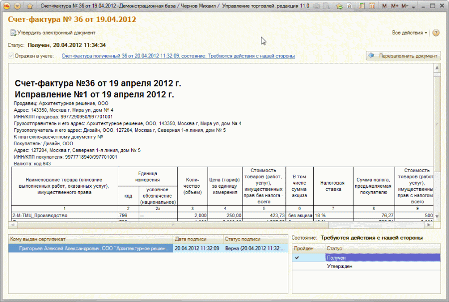Viewport: 449px width, 302px height.
Task: Click the greyed-out print icon in title bar
Action: [317, 5]
